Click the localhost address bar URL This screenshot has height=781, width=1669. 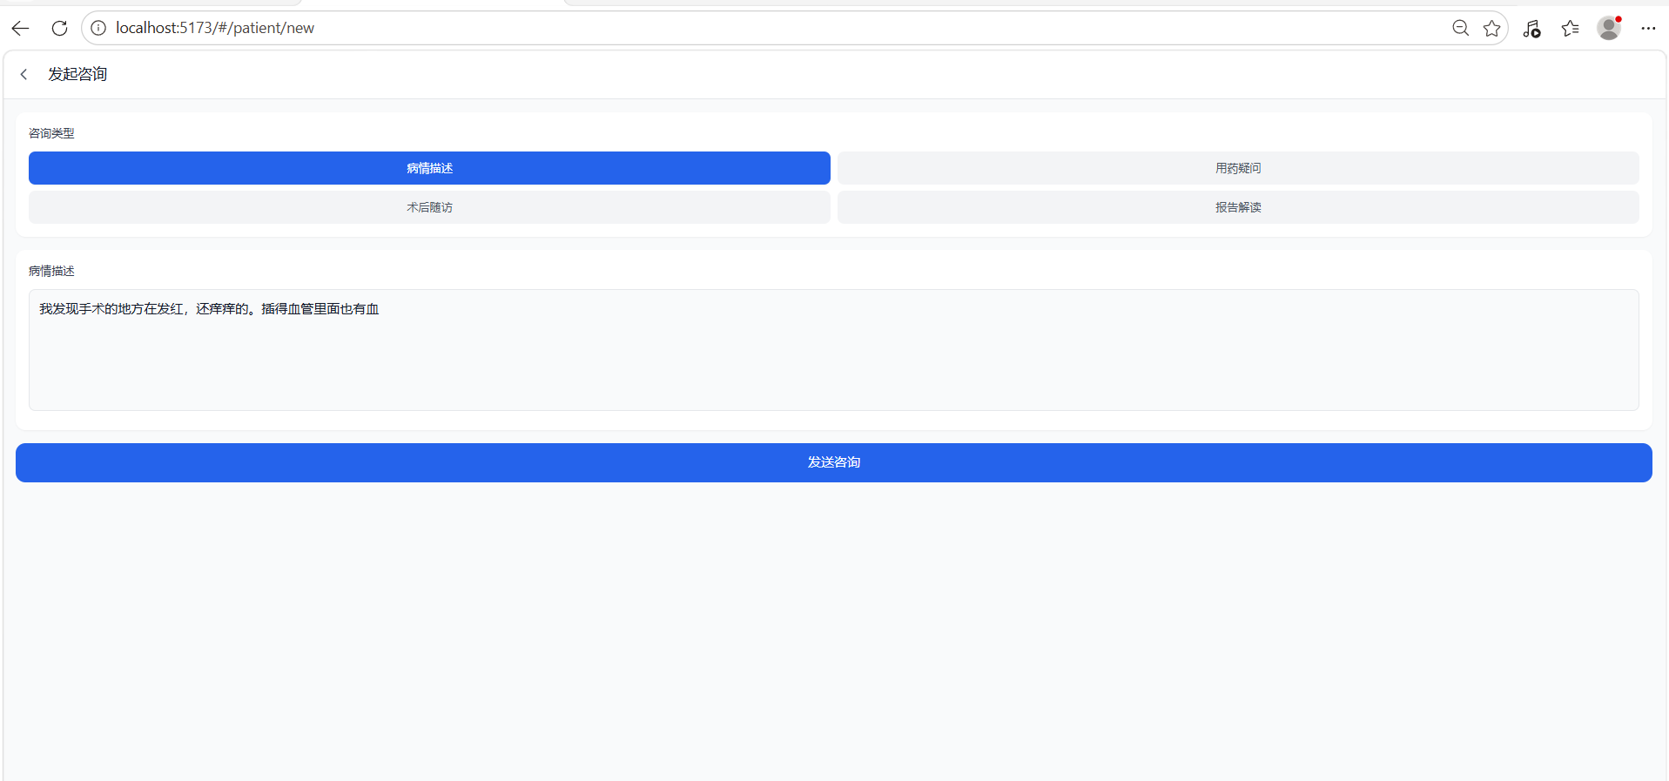point(215,28)
